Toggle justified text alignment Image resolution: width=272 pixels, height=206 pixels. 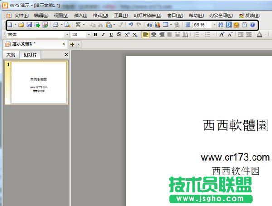tap(170, 35)
